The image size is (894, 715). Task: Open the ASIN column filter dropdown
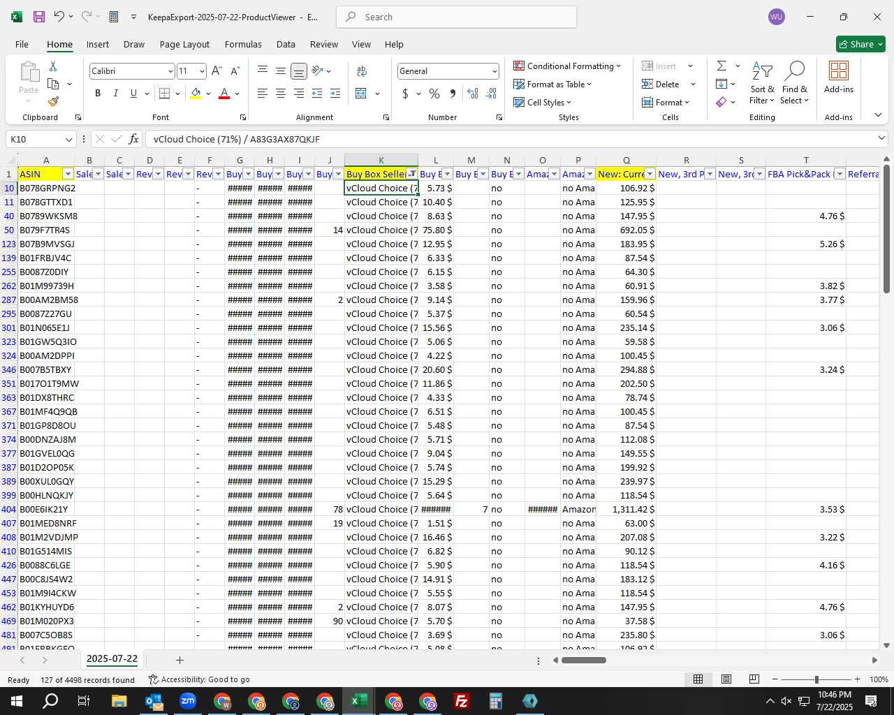pos(68,174)
